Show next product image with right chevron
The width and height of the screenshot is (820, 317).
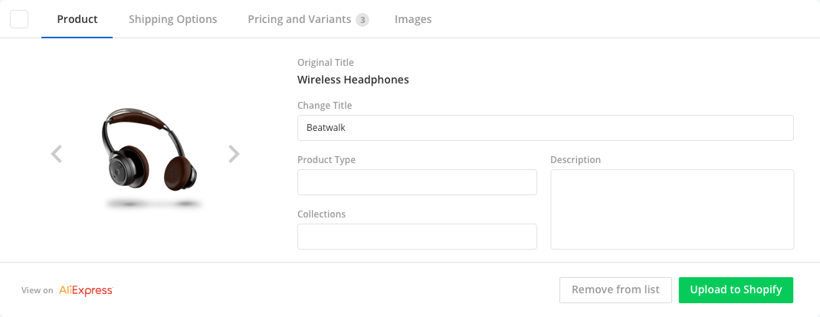pyautogui.click(x=234, y=154)
